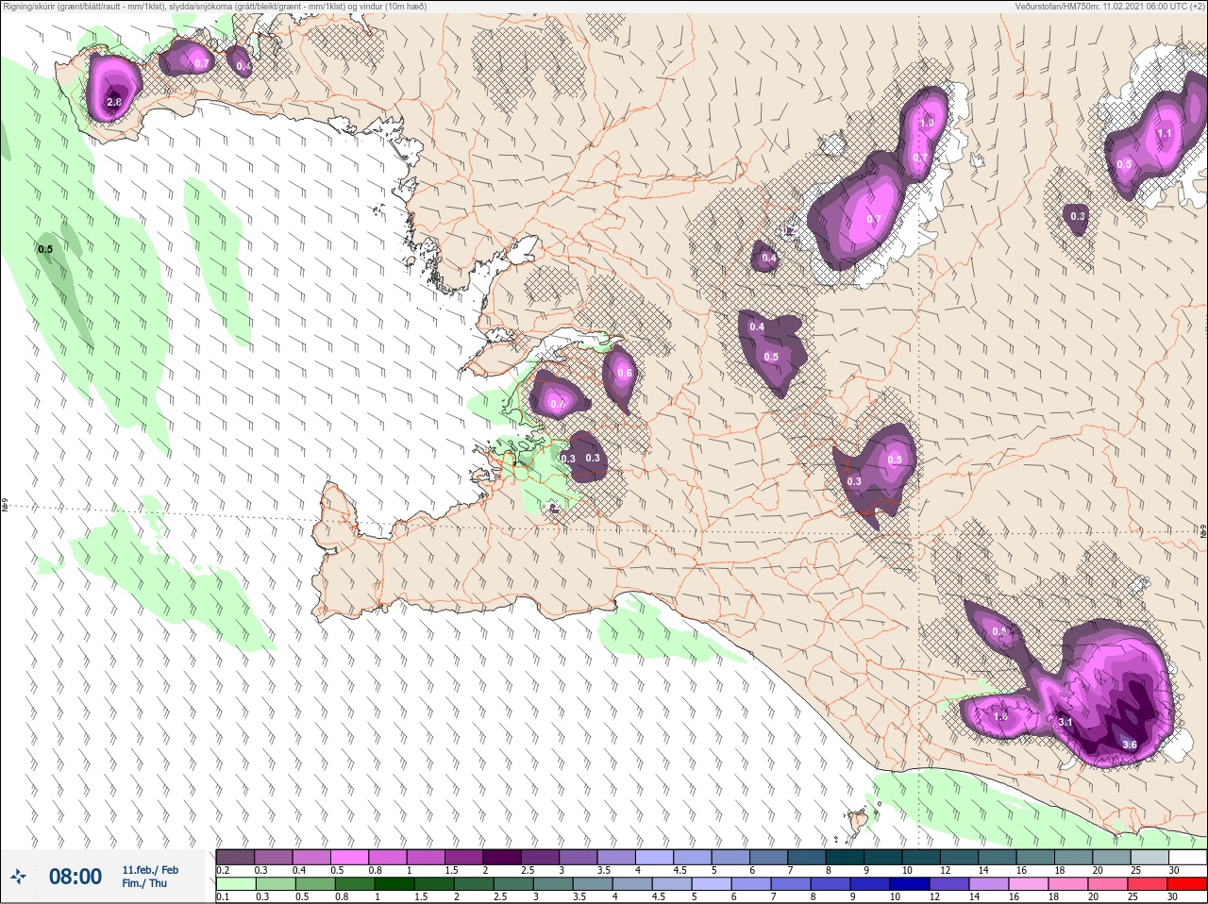Image resolution: width=1208 pixels, height=904 pixels.
Task: Click the 1.8 snowfall value label
Action: pos(1000,716)
